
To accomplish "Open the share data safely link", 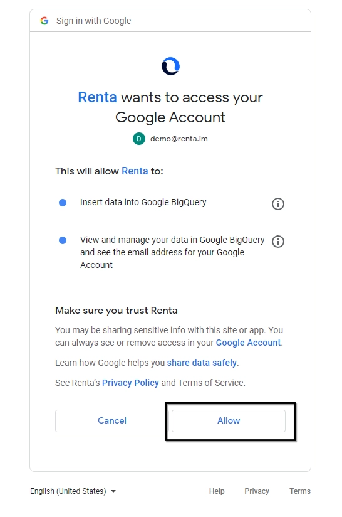I will 202,363.
